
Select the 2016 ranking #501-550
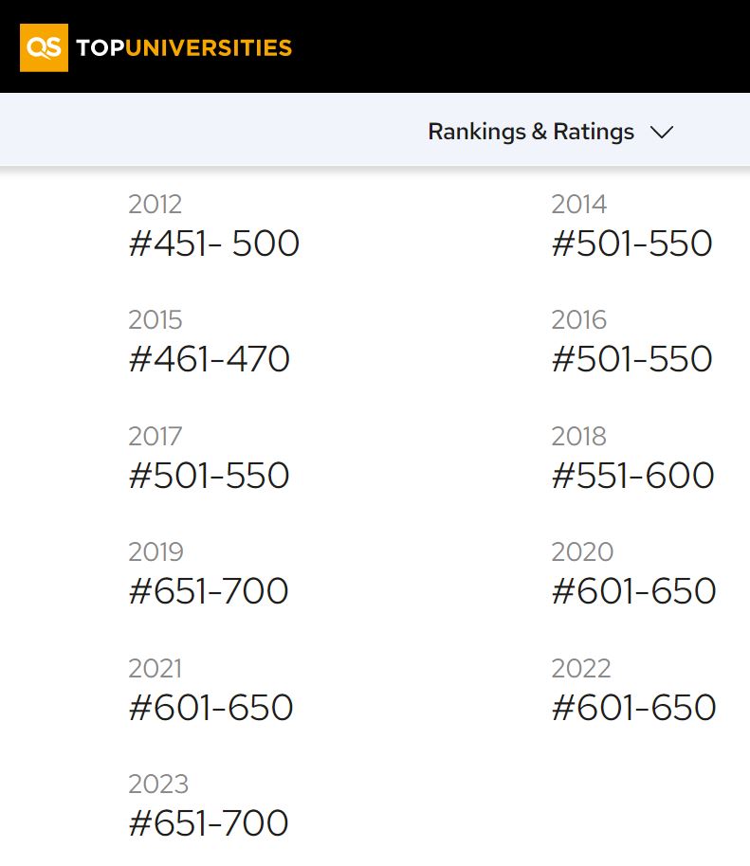631,359
